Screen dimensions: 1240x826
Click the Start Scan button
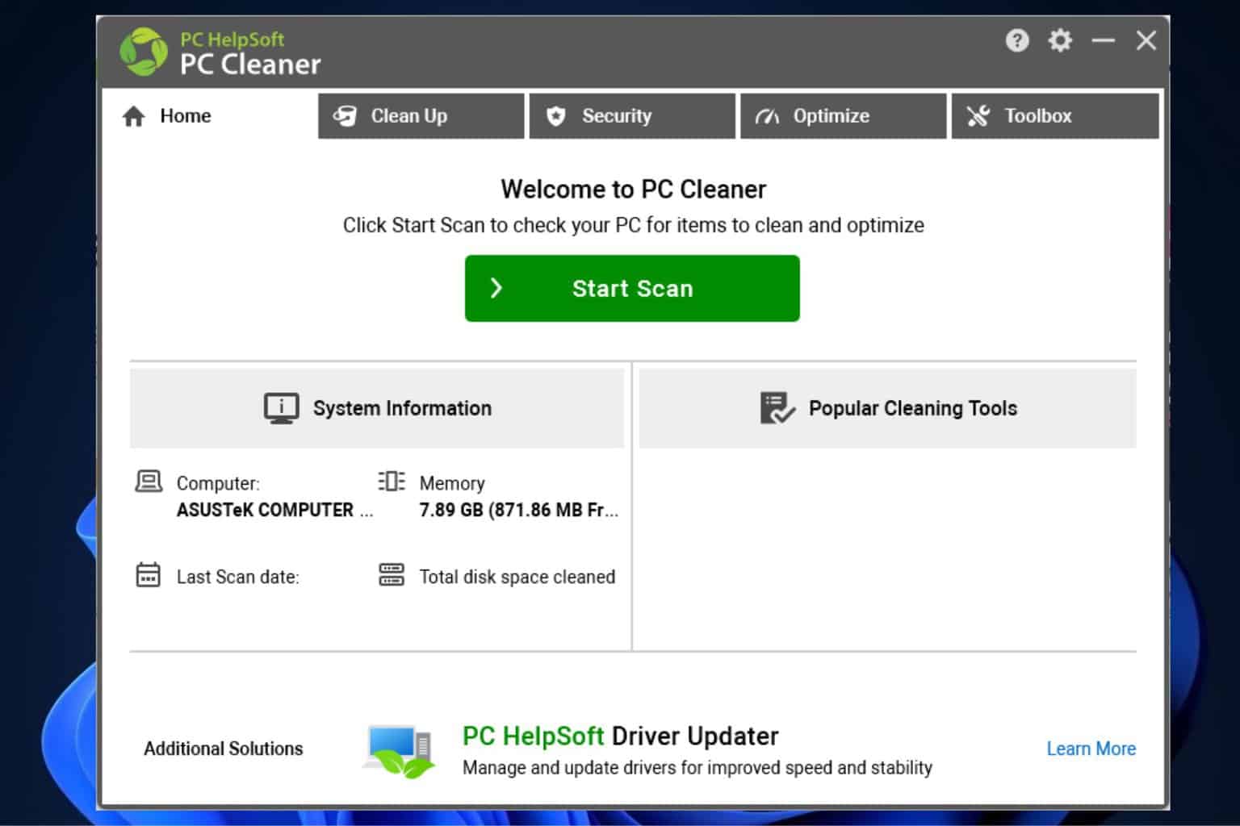pyautogui.click(x=632, y=289)
